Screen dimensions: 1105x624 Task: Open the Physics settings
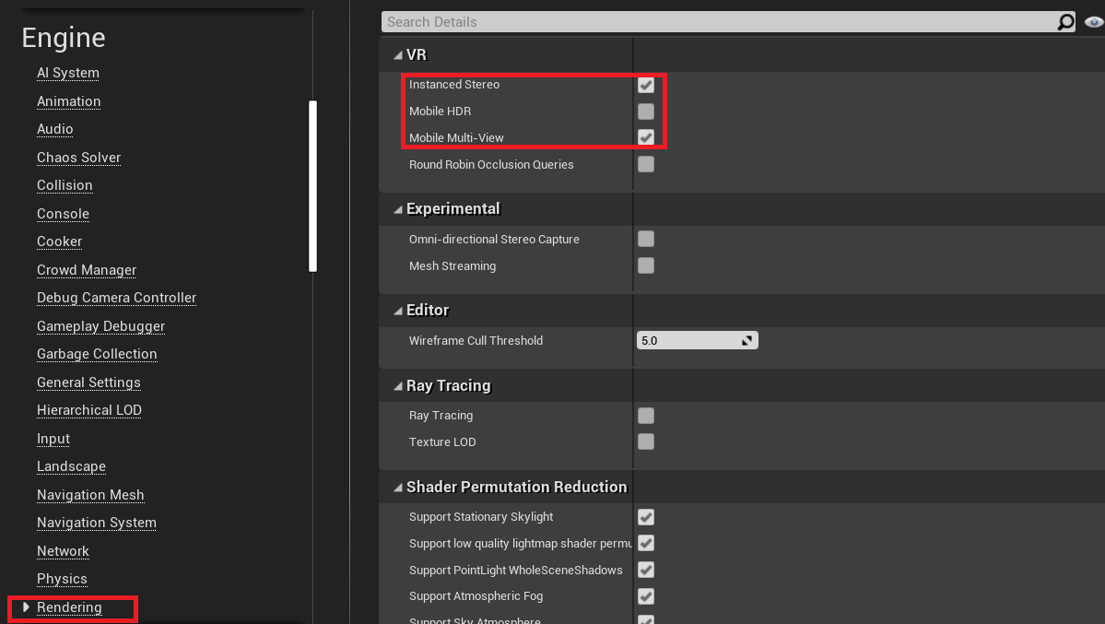[62, 579]
